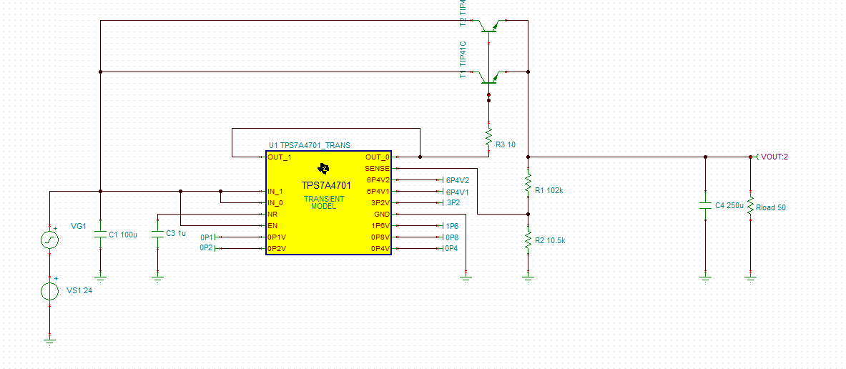Click the Texas Instruments logo on U1
Image resolution: width=846 pixels, height=369 pixels.
(x=324, y=169)
